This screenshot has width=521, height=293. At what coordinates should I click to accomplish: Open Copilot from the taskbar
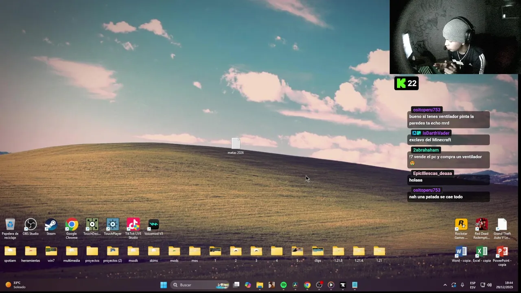pos(248,285)
